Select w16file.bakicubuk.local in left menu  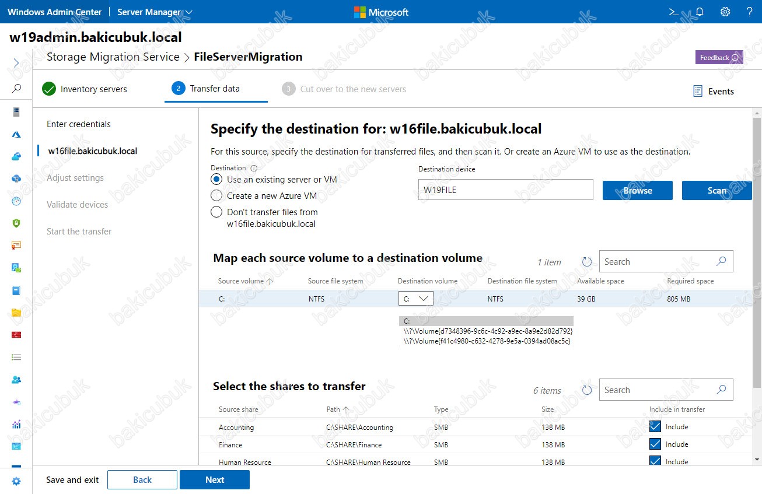[x=93, y=151]
